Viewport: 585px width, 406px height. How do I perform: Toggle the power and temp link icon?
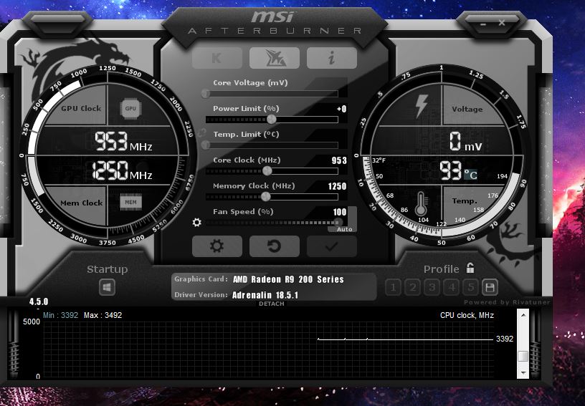click(x=202, y=132)
